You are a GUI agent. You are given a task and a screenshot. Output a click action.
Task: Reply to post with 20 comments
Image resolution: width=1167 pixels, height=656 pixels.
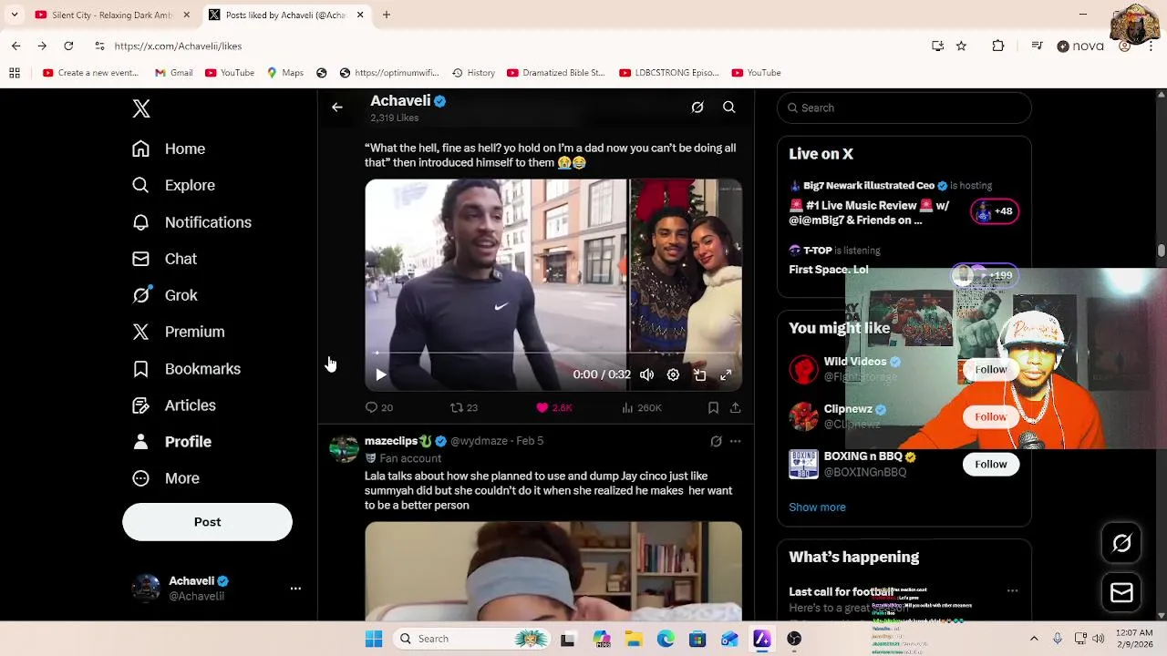click(379, 407)
